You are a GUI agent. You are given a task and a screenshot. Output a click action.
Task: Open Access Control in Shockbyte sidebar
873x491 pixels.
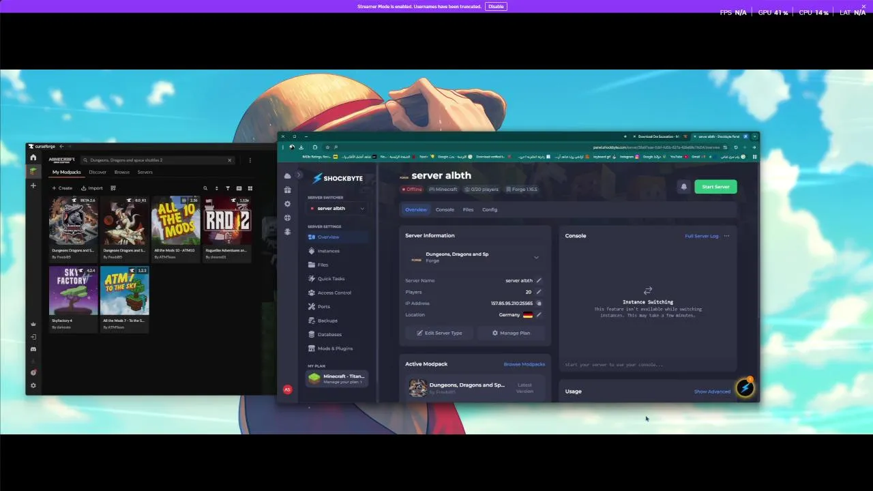pyautogui.click(x=337, y=293)
